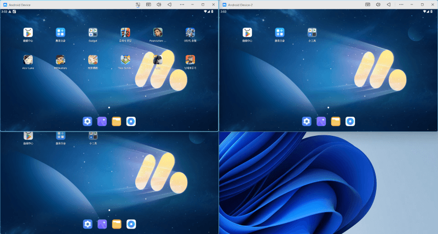Toggle sync operations icon in Android Device title bar
The width and height of the screenshot is (438, 234).
coord(138,5)
